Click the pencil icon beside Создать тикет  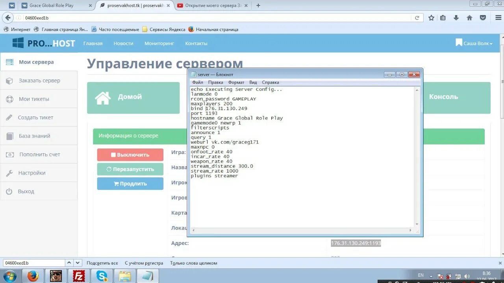point(9,118)
